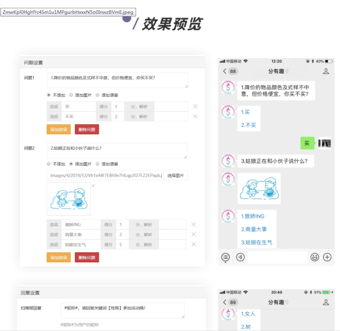Click 删除问题 button under question 2
Viewport: 340px width, 331px height.
87,258
